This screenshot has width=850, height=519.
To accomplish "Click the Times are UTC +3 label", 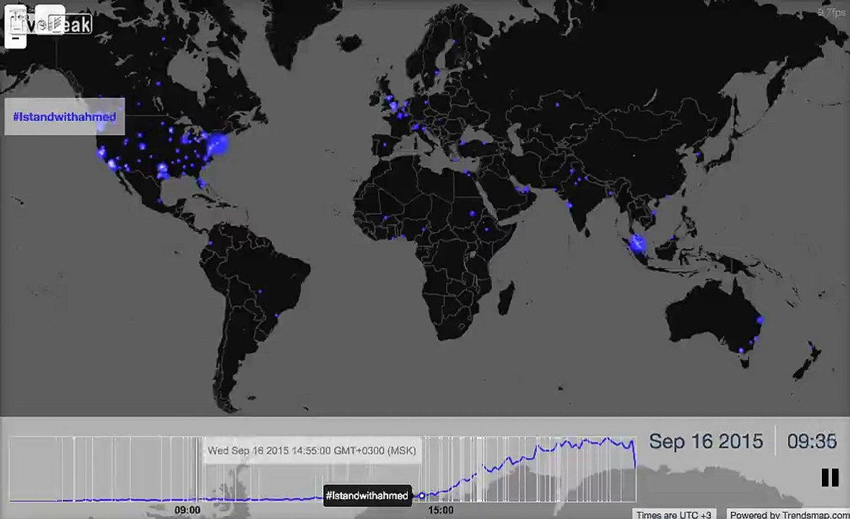I will [x=673, y=514].
